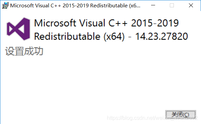Click the version number 14.23.27820
The height and width of the screenshot is (124, 201).
point(162,36)
